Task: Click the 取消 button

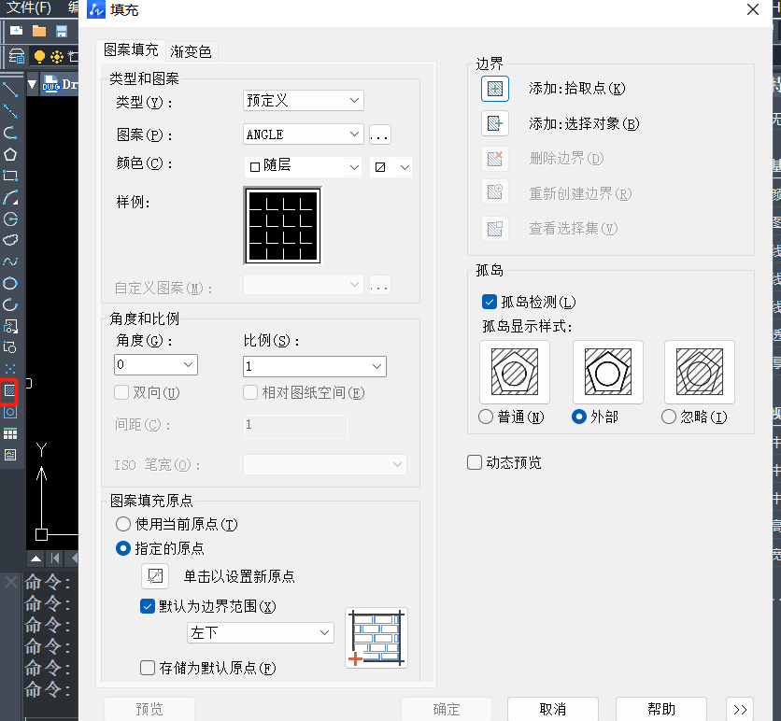Action: pos(553,709)
